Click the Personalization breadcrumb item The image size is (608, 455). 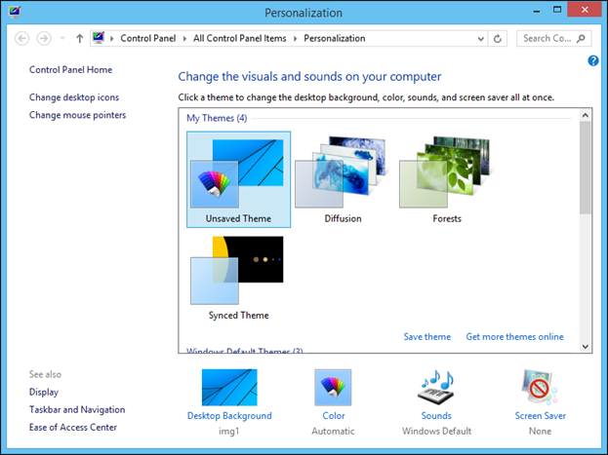[334, 38]
